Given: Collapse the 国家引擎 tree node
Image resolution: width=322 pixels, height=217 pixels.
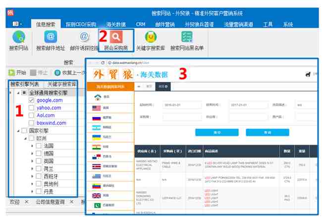Looking at the screenshot, I should click(x=18, y=131).
